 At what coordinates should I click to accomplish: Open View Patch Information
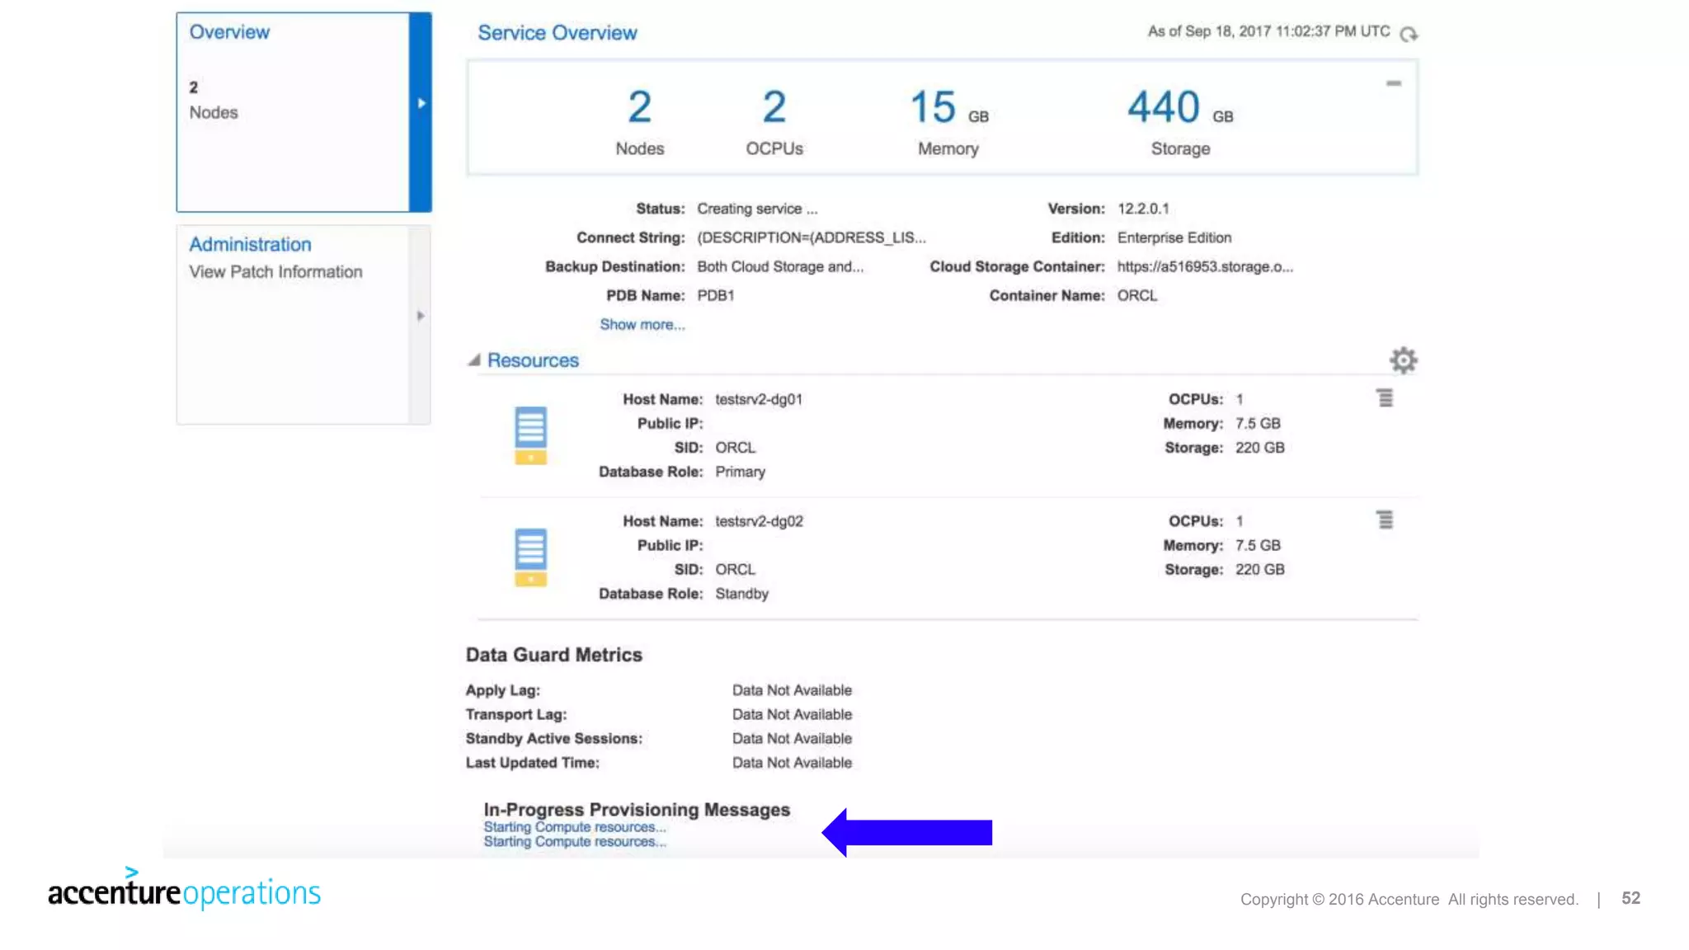275,272
